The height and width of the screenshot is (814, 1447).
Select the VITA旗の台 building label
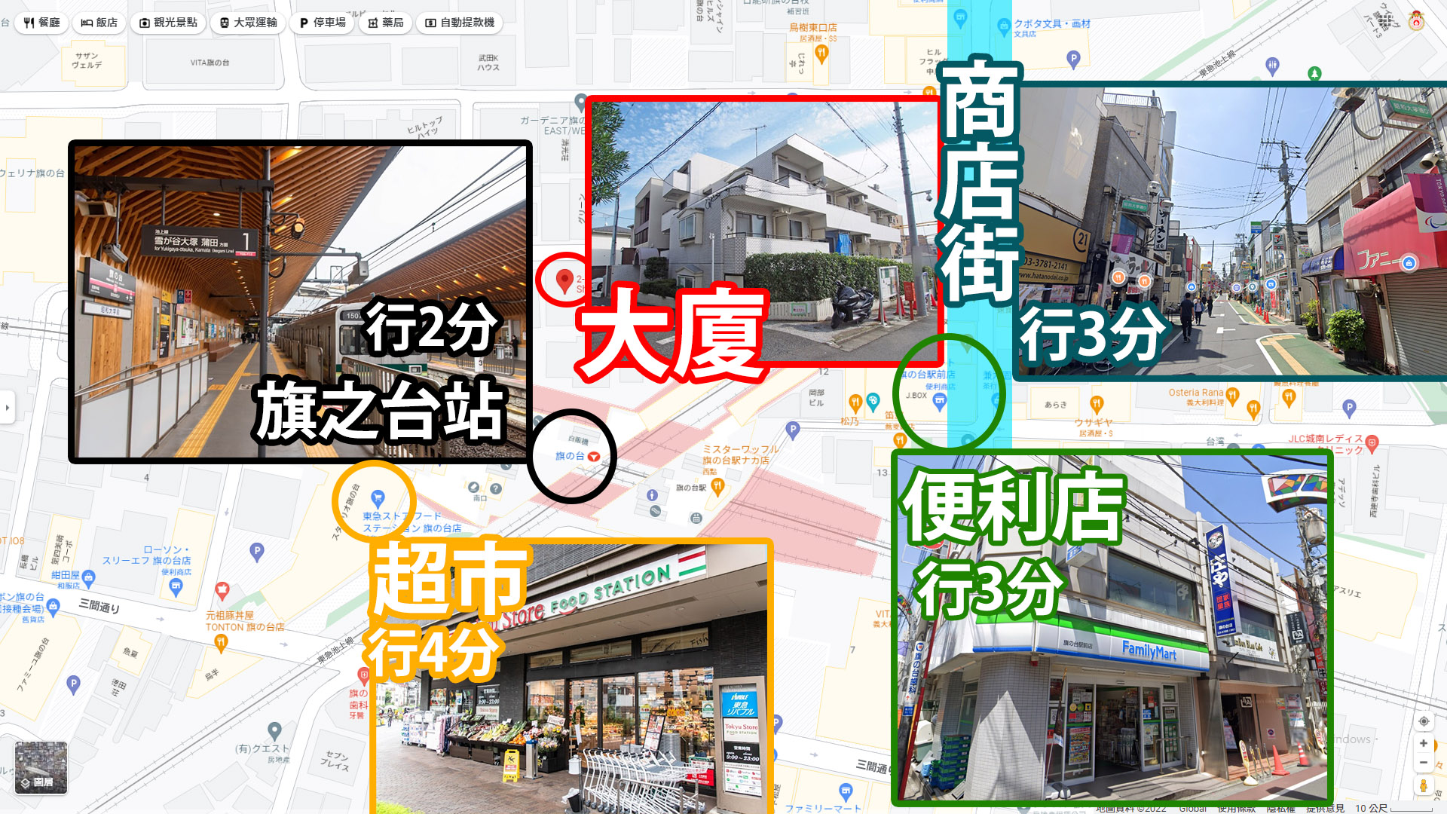point(210,63)
